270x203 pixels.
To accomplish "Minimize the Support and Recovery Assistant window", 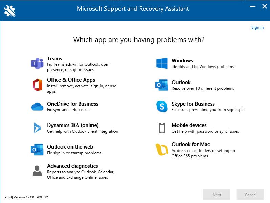I will point(253,6).
